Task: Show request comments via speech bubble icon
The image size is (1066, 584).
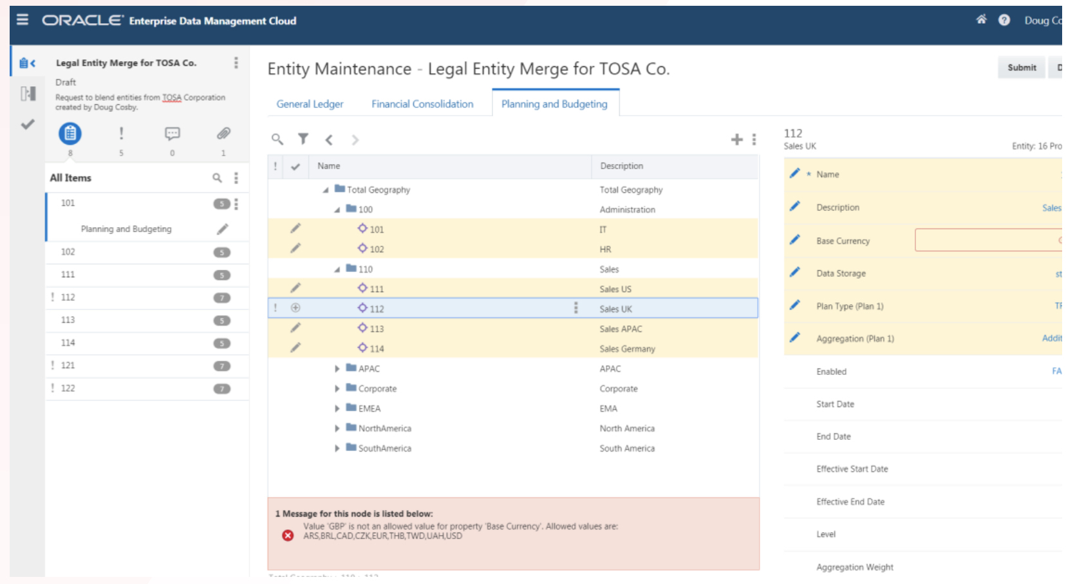Action: click(172, 134)
